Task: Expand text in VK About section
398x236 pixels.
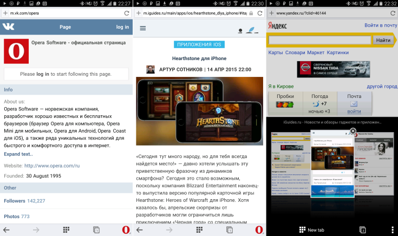Action: [x=19, y=154]
